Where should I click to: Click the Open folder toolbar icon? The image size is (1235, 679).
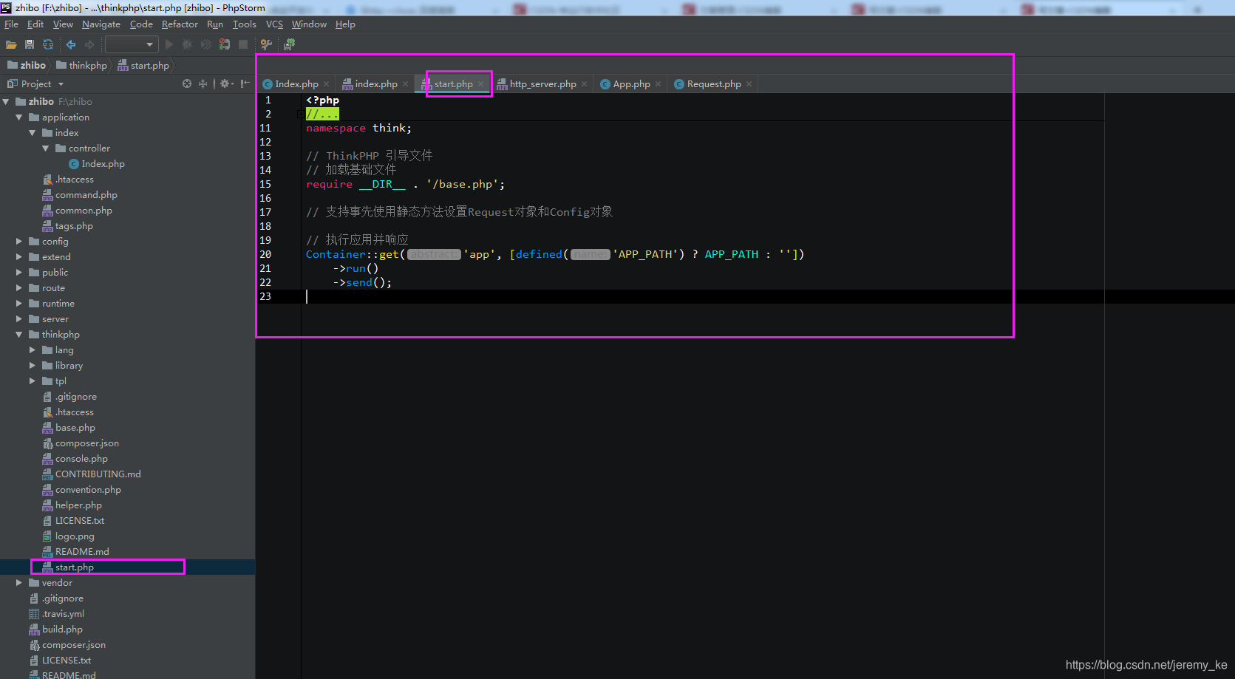11,44
